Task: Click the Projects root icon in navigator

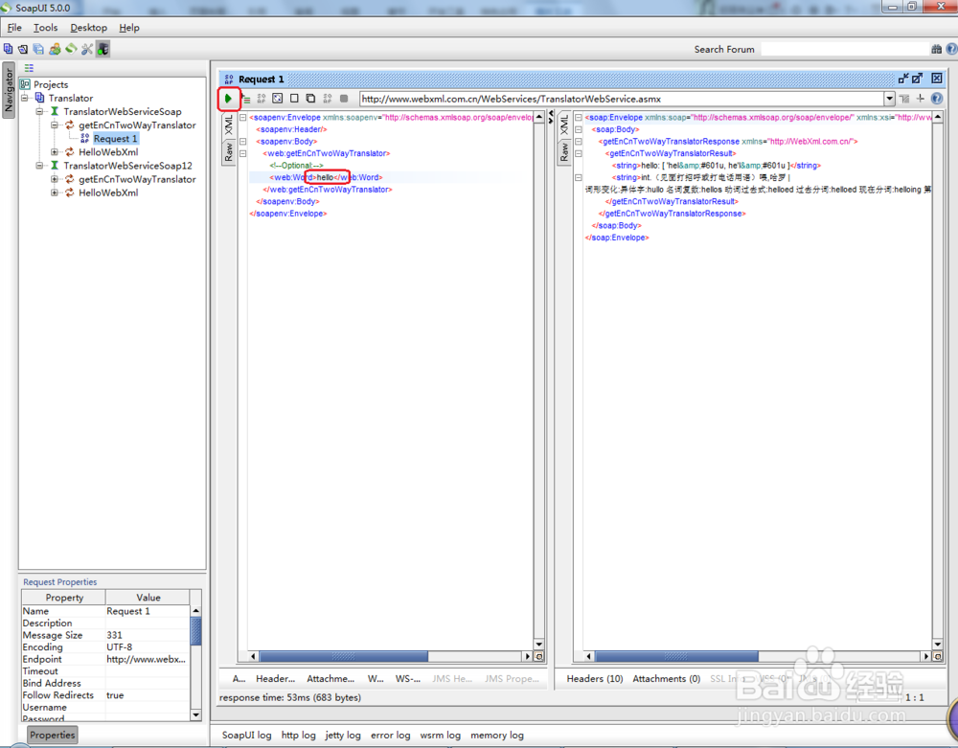Action: pos(25,84)
